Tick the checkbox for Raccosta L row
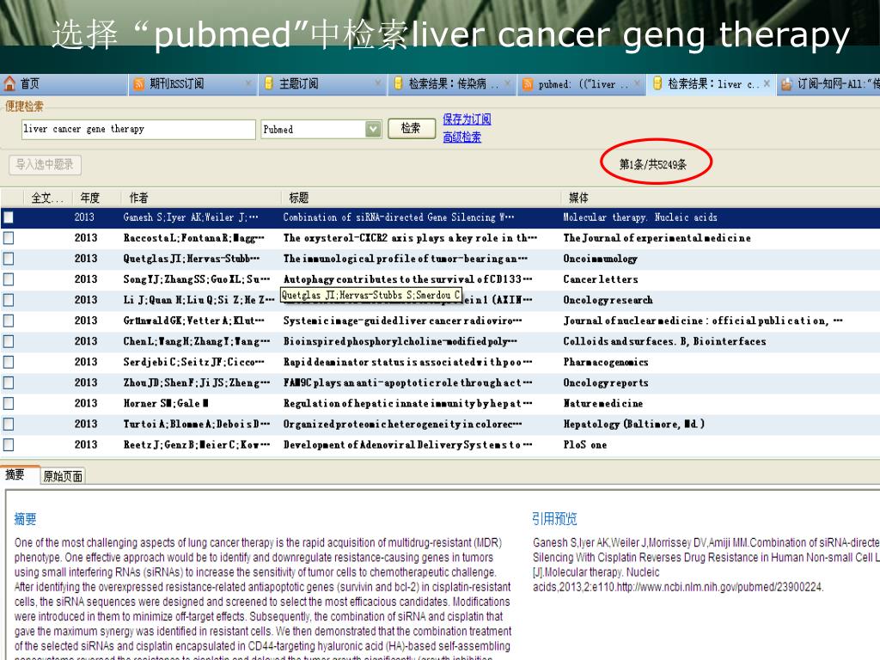880x660 pixels. 9,238
